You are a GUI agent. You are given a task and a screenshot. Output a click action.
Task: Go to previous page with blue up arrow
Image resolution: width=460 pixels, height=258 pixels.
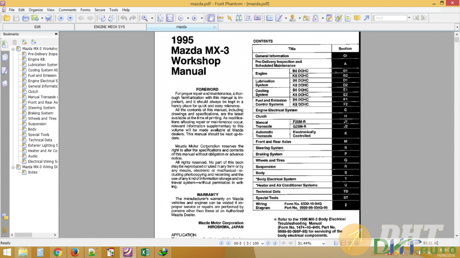click(61, 18)
